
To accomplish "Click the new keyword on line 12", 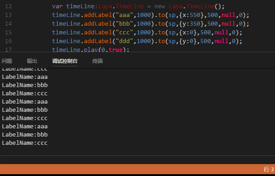I will point(159,6).
